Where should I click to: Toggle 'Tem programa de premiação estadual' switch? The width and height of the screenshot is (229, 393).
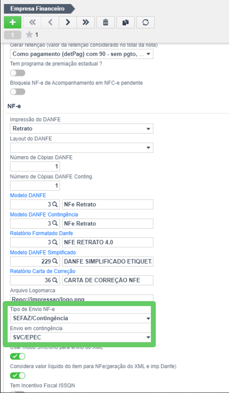(x=18, y=73)
